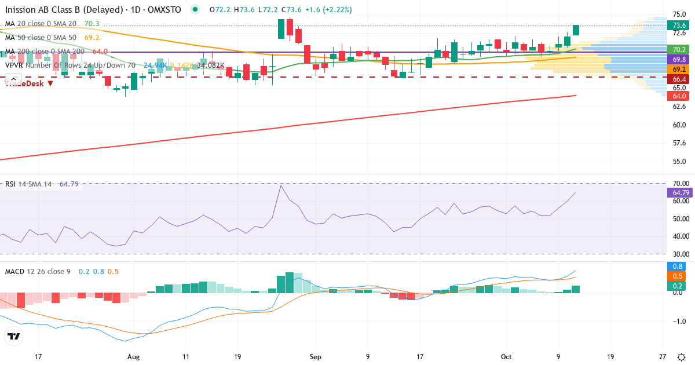Select the Inission AB Class B symbol title
This screenshot has height=365, width=695.
pos(93,10)
